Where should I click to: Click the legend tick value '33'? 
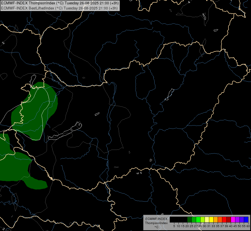(213, 226)
